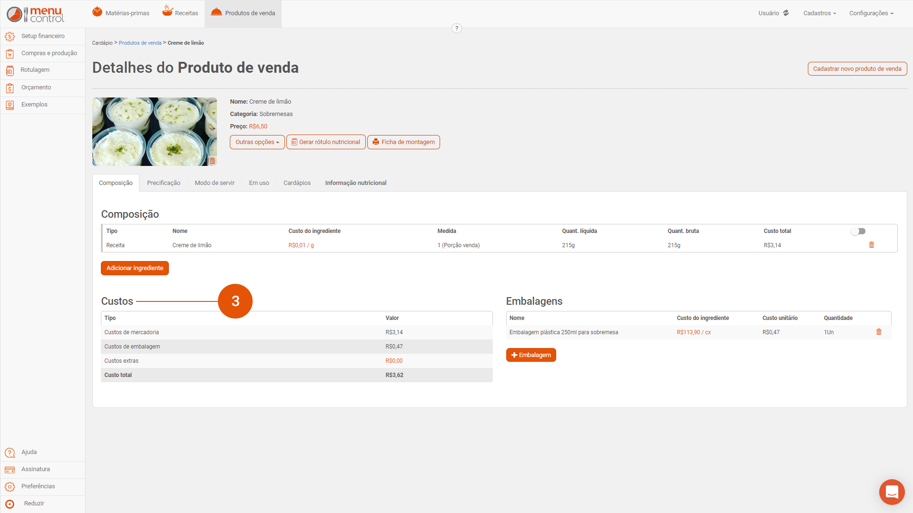The image size is (913, 513).
Task: Click Custo total value R$3,62
Action: point(394,375)
